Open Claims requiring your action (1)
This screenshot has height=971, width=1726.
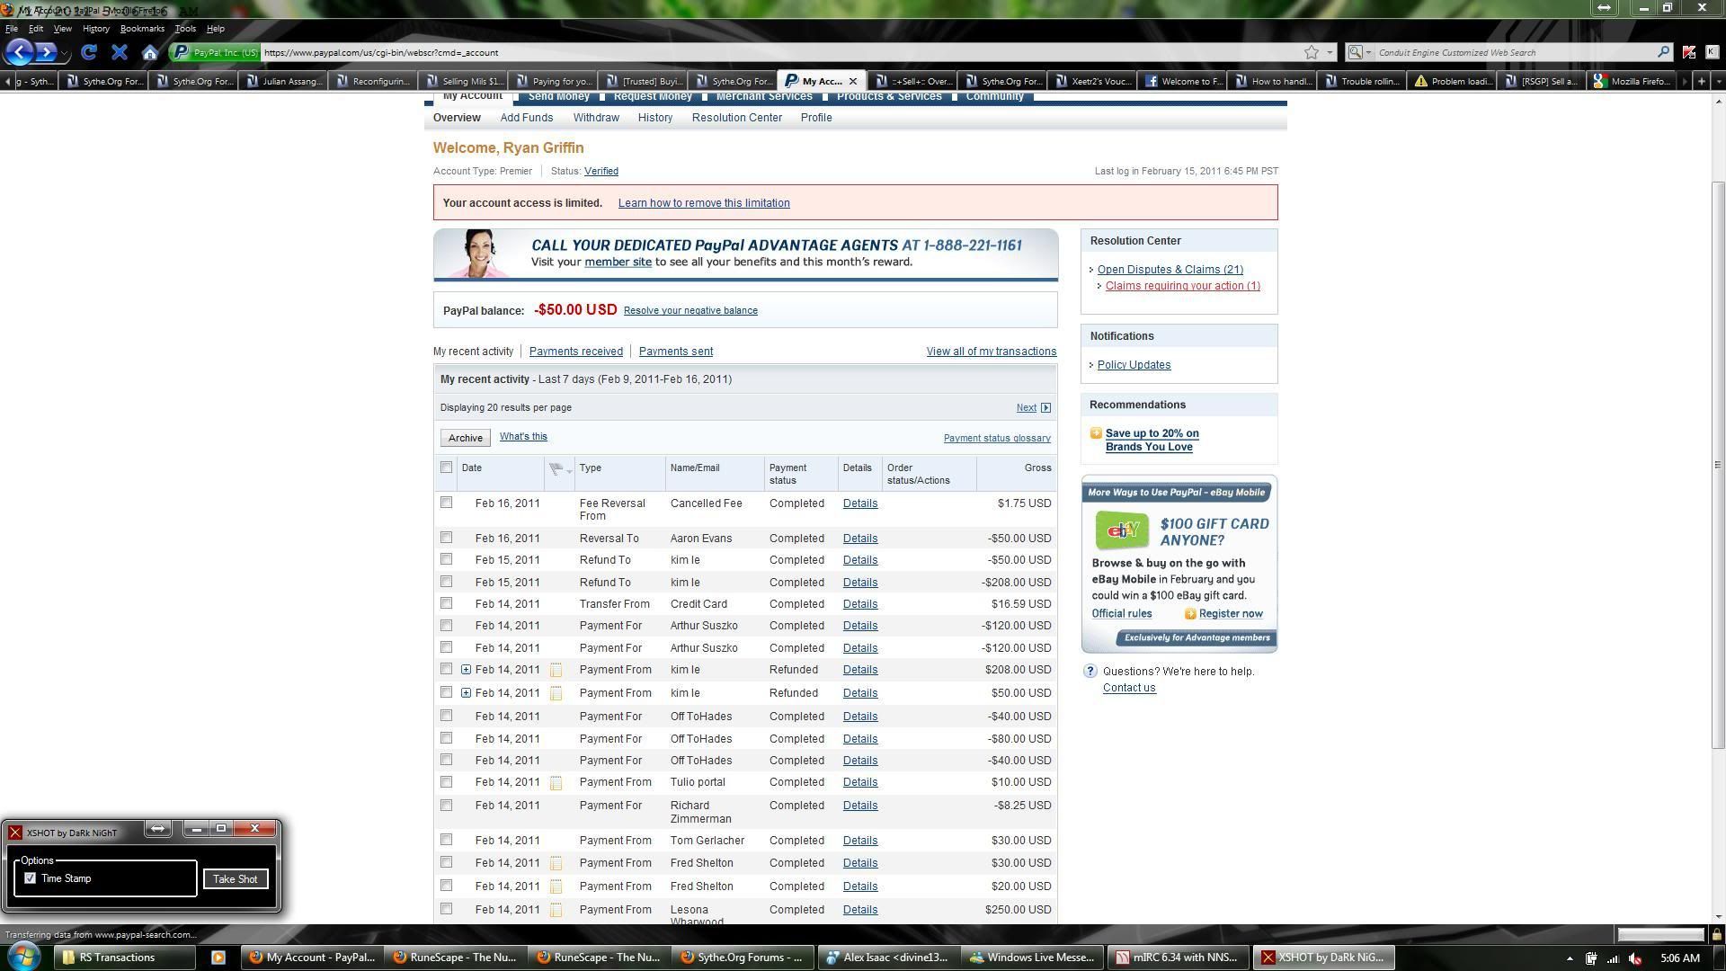1182,286
